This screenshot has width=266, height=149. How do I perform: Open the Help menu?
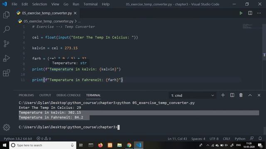click(x=106, y=4)
